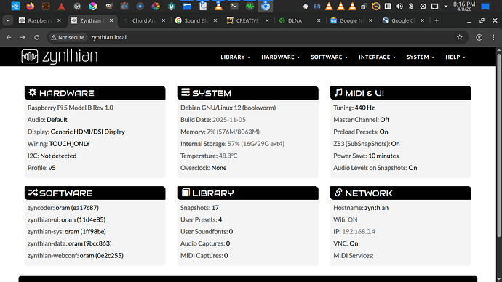Launch Firefox from the top taskbar
This screenshot has width=502, height=282.
click(x=30, y=6)
